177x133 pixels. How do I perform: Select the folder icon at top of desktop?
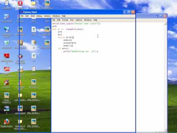[x=34, y=4]
